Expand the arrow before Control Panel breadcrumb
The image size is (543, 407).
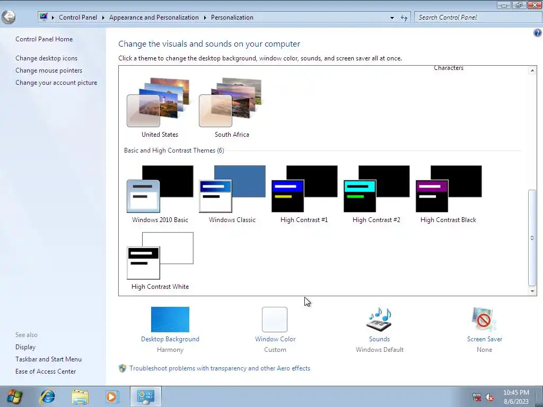pos(53,17)
